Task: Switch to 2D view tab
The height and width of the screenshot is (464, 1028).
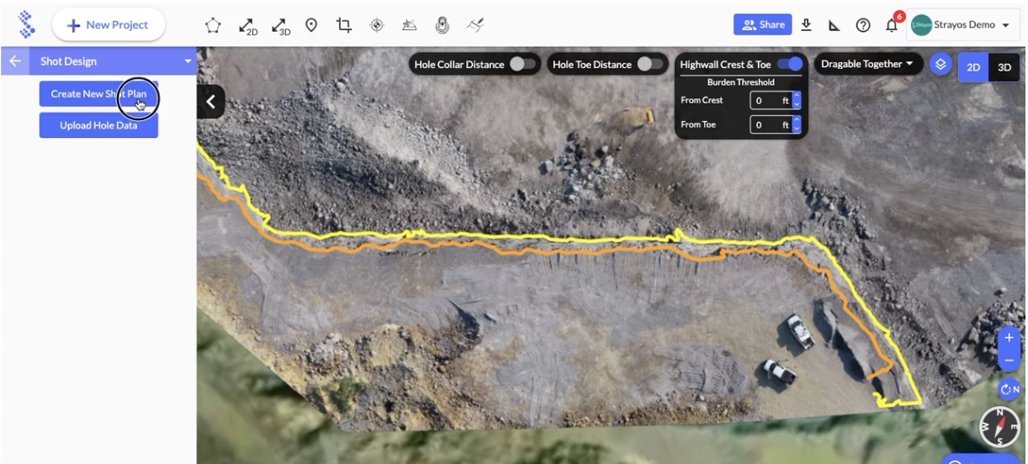Action: (974, 68)
